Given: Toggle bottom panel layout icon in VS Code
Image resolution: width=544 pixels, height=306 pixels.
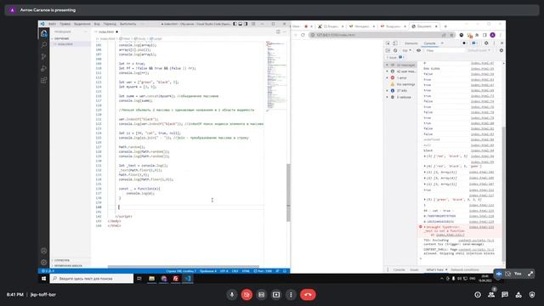Looking at the screenshot, I should point(240,24).
